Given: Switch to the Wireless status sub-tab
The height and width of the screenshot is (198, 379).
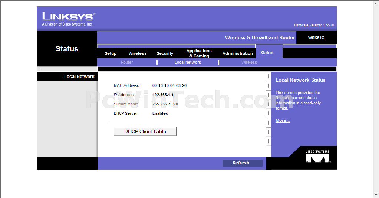Looking at the screenshot, I should (x=249, y=62).
